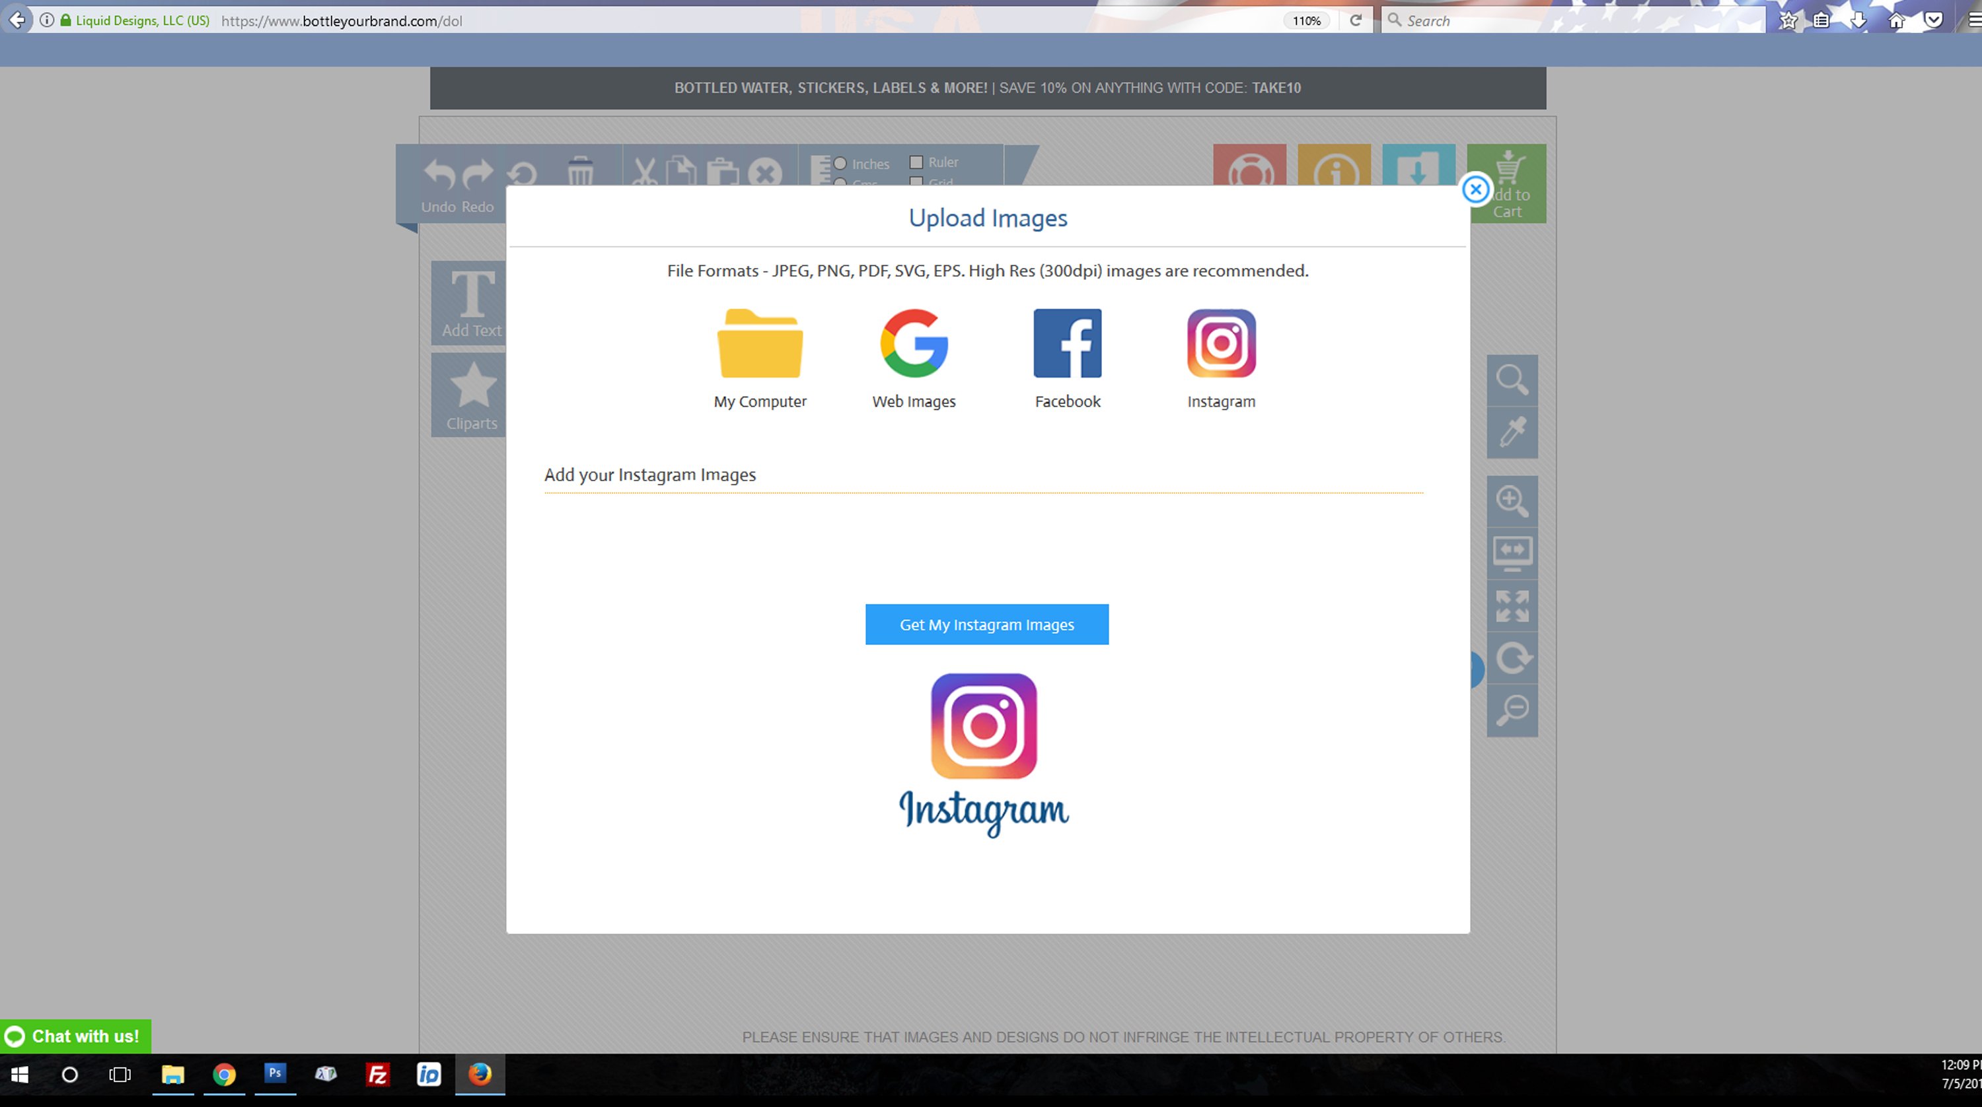The height and width of the screenshot is (1107, 1982).
Task: Choose My Computer folder upload source
Action: [759, 358]
